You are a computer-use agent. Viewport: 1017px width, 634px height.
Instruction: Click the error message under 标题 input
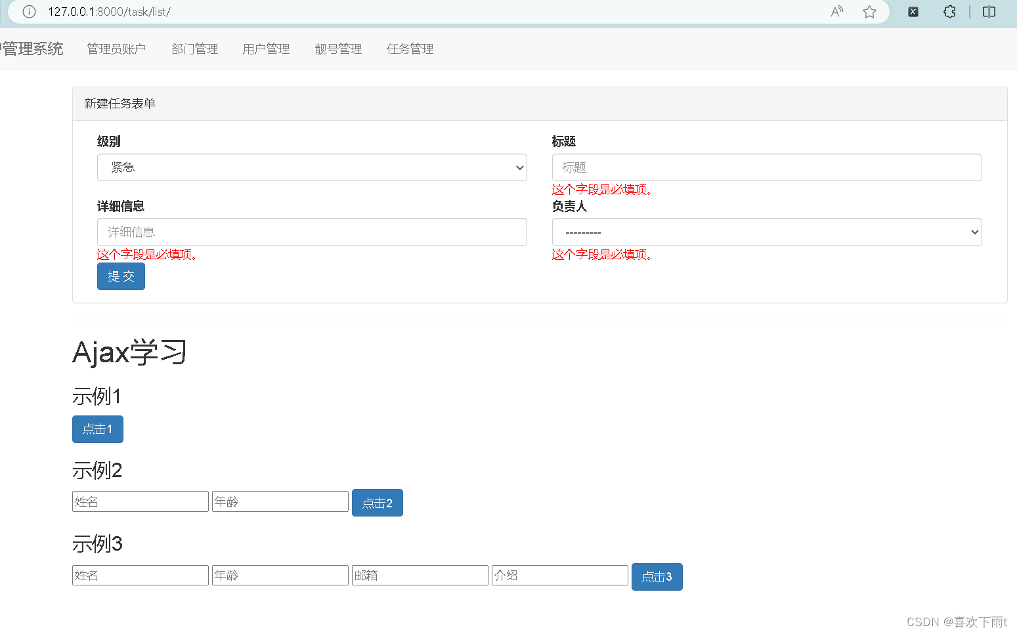(602, 190)
